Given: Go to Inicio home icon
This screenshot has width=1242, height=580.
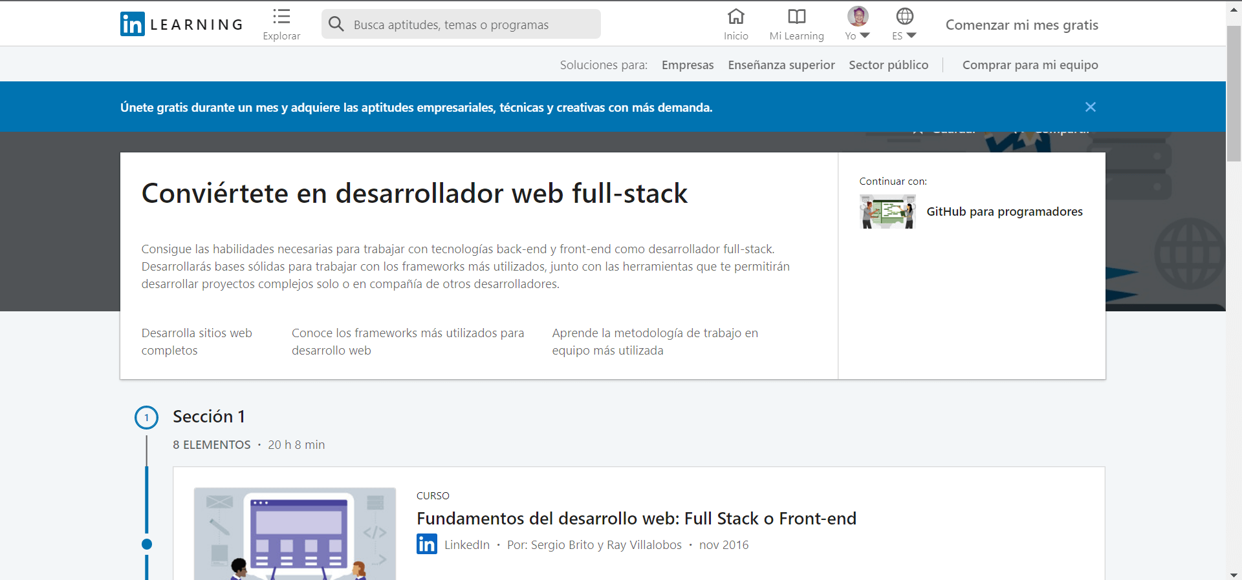Looking at the screenshot, I should click(736, 16).
